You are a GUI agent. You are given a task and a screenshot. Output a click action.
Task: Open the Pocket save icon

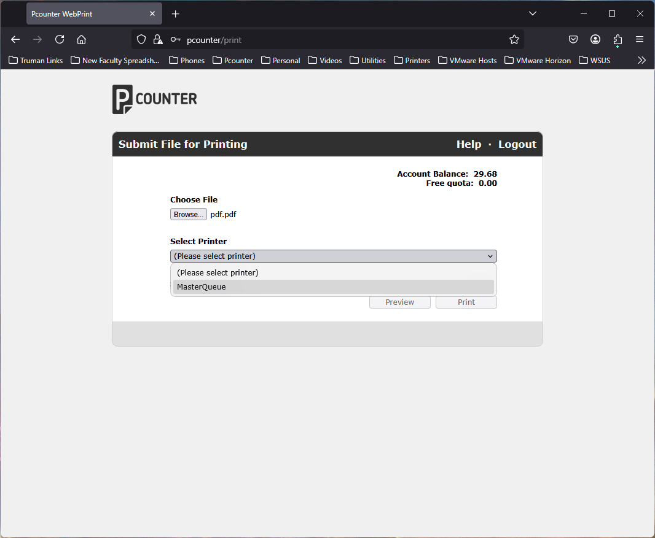(573, 40)
